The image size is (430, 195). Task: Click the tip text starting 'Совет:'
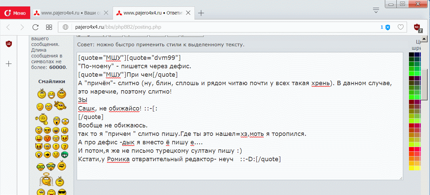[x=161, y=45]
